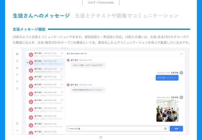
Task: Toggle notification bell in chat header
Action: (x=181, y=54)
